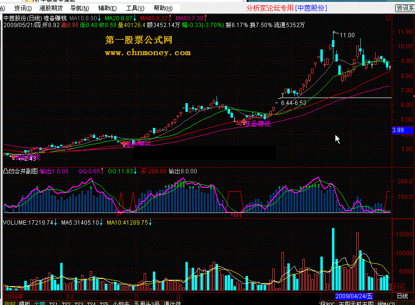
Task: Select the 指标 tab at bottom
Action: coord(10,303)
